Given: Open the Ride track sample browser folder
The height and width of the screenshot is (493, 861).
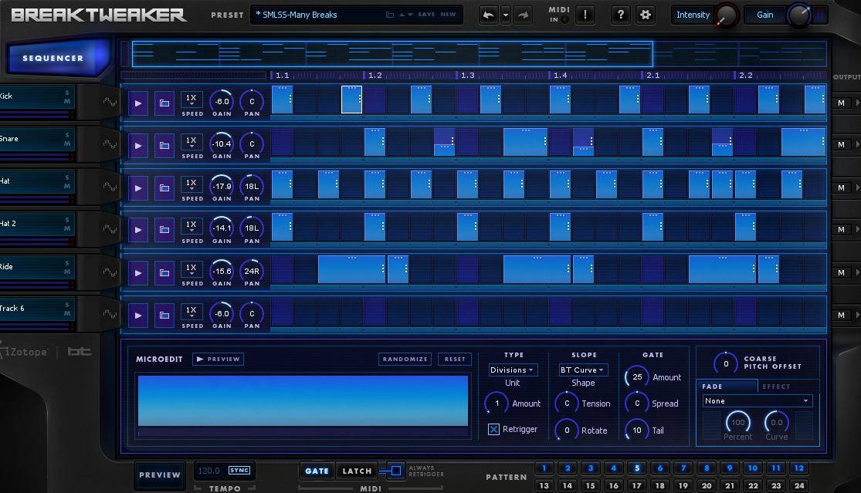Looking at the screenshot, I should [164, 272].
